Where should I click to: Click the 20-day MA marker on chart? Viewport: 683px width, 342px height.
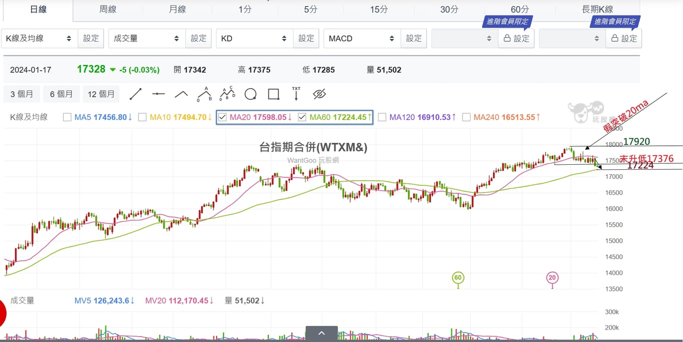pos(552,278)
